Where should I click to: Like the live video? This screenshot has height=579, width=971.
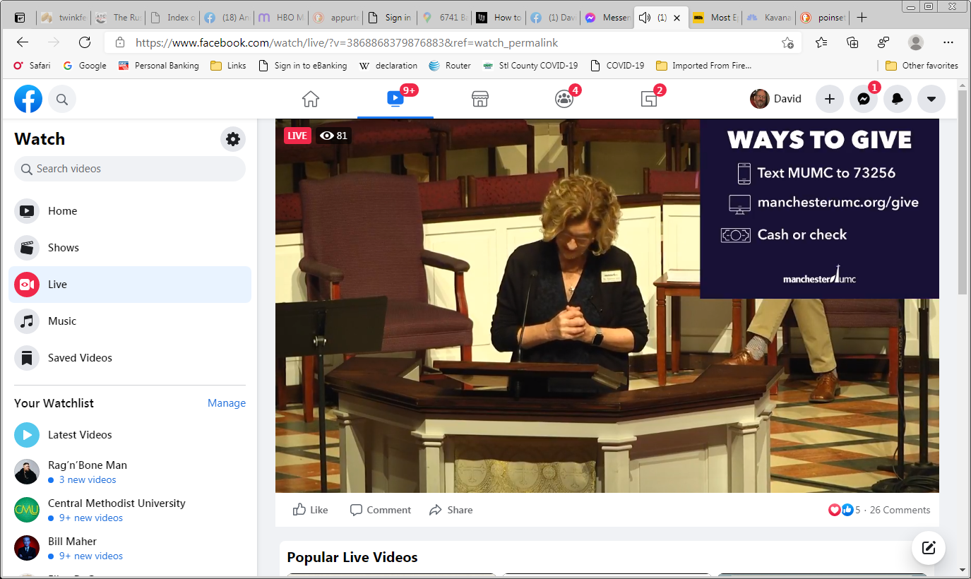click(x=311, y=510)
